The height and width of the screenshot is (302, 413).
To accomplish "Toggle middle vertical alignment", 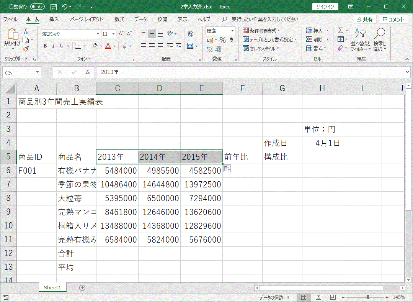I will coord(152,33).
